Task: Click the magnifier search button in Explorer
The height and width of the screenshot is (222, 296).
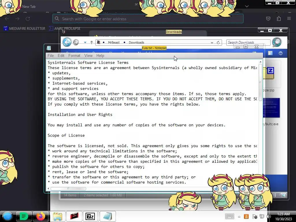Action: [x=277, y=42]
